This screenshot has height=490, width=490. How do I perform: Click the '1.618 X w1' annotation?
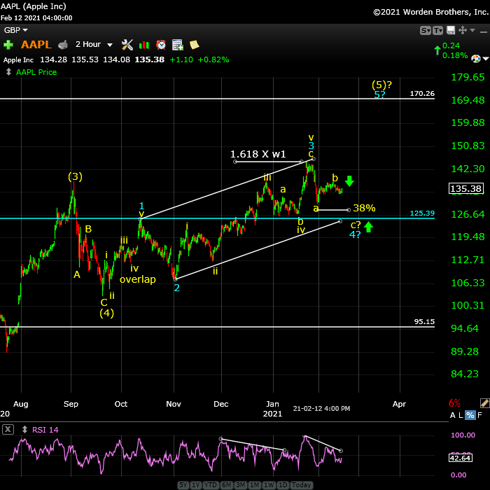point(258,154)
